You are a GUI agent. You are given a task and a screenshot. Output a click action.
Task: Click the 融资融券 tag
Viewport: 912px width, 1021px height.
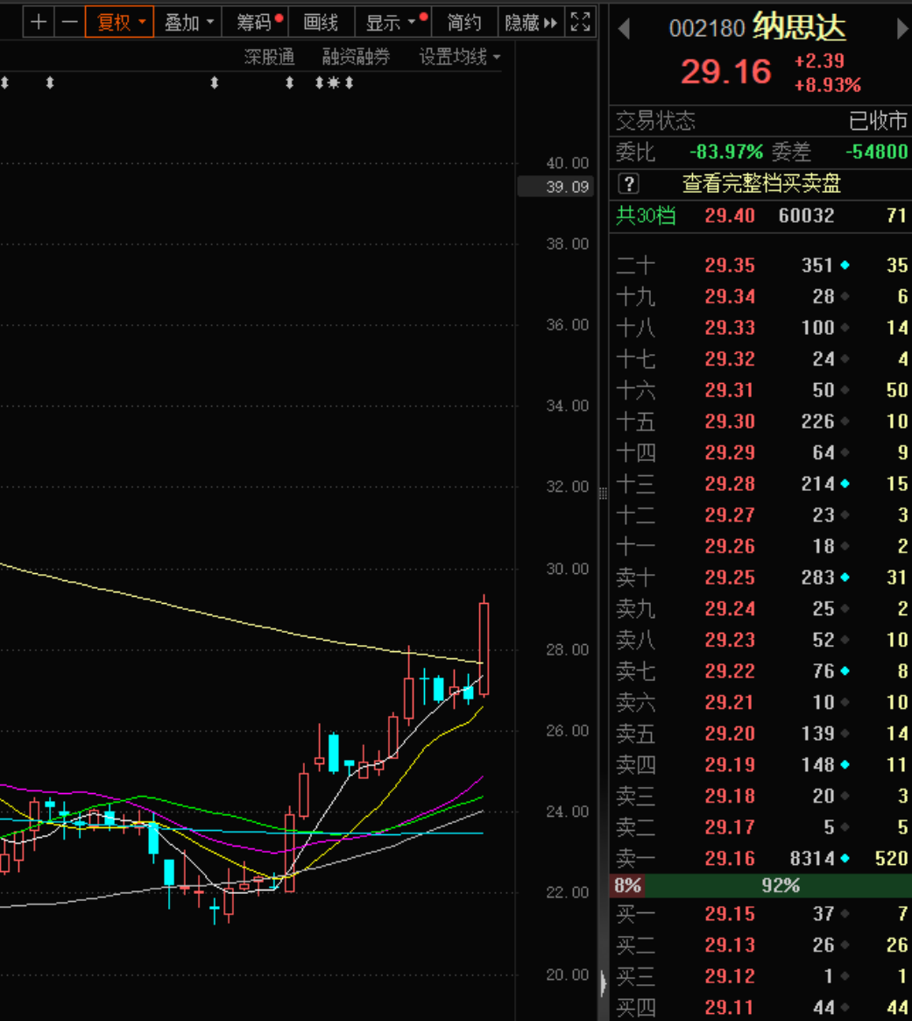356,57
